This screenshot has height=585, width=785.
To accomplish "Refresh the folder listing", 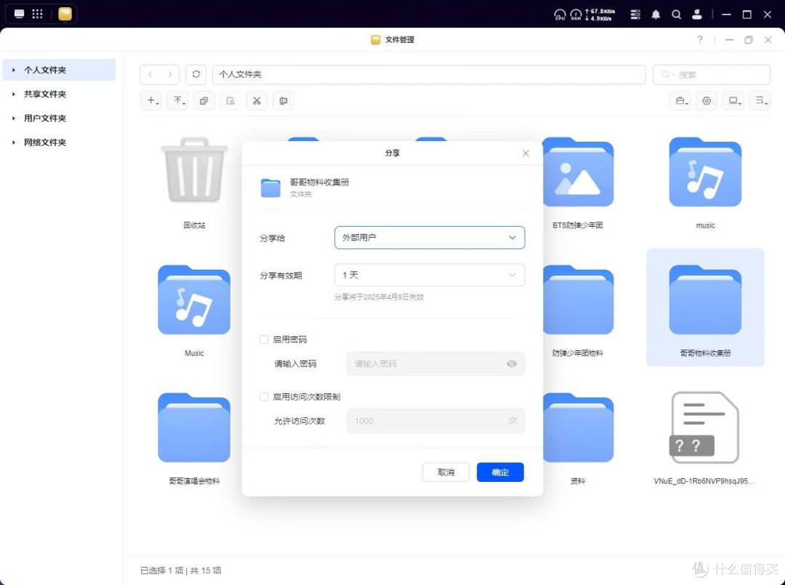I will pos(196,74).
